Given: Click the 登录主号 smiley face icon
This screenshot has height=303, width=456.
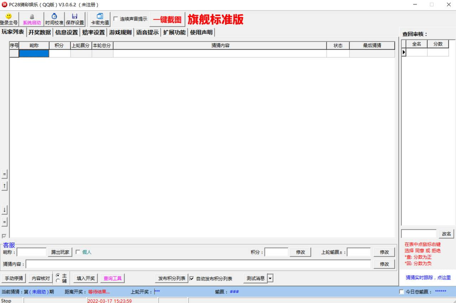Looking at the screenshot, I should tap(9, 16).
